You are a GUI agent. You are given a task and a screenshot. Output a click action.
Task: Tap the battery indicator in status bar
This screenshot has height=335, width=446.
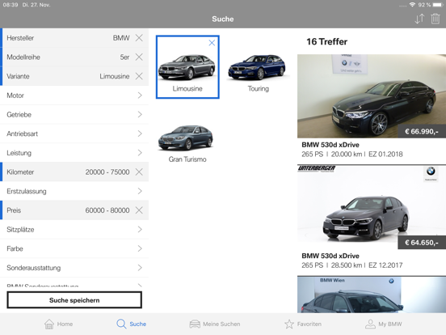click(x=437, y=5)
